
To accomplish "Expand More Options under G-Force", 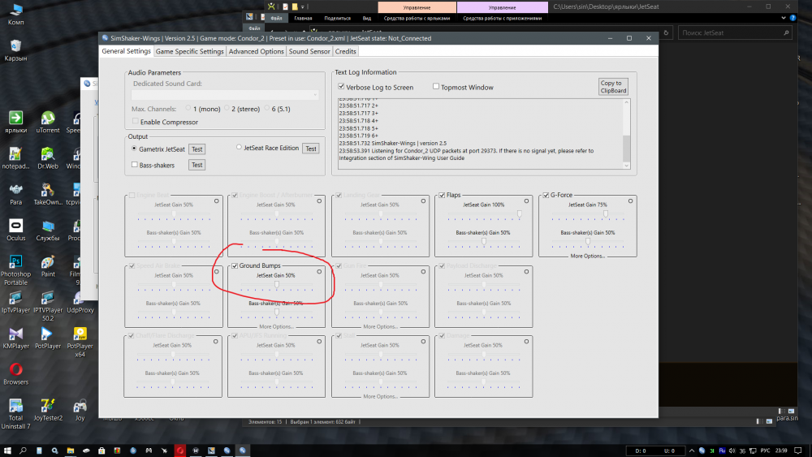I will pos(587,256).
